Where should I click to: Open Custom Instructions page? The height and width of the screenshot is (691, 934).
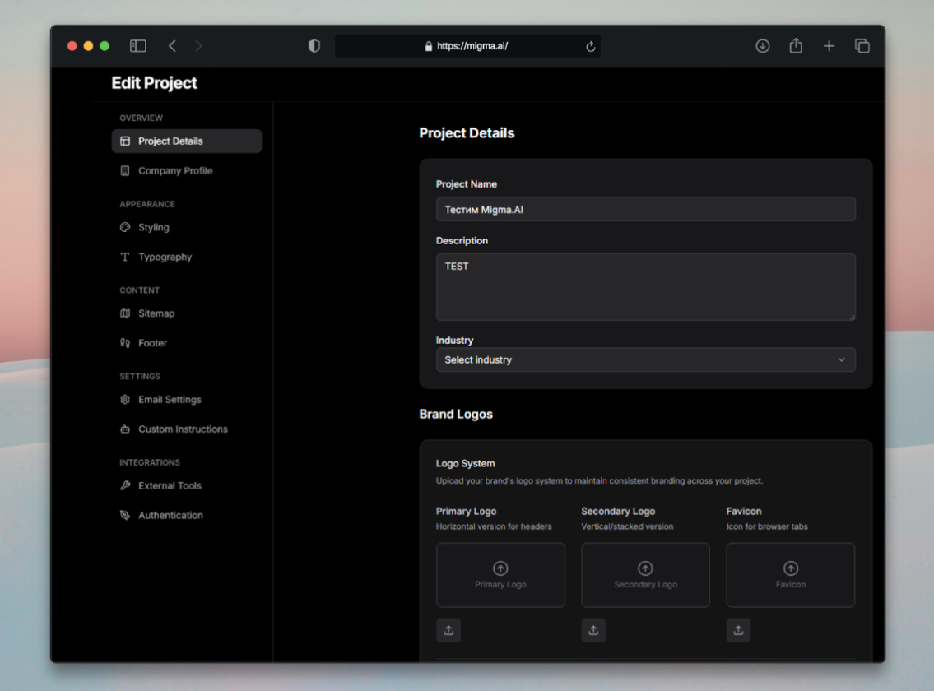tap(183, 429)
